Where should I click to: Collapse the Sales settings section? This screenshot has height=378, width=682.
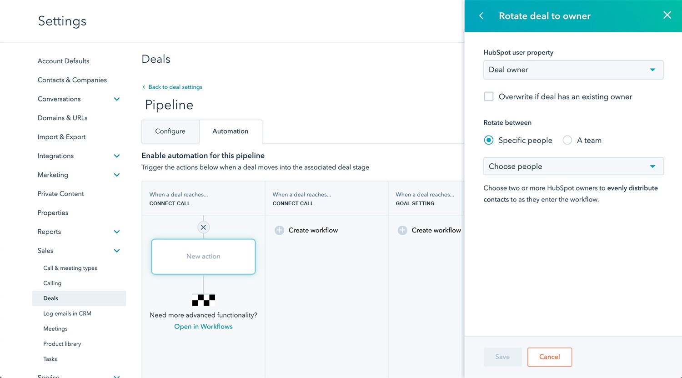[x=117, y=251]
